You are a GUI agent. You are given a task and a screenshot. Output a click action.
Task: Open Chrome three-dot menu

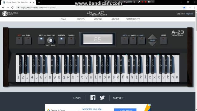pos(195,7)
